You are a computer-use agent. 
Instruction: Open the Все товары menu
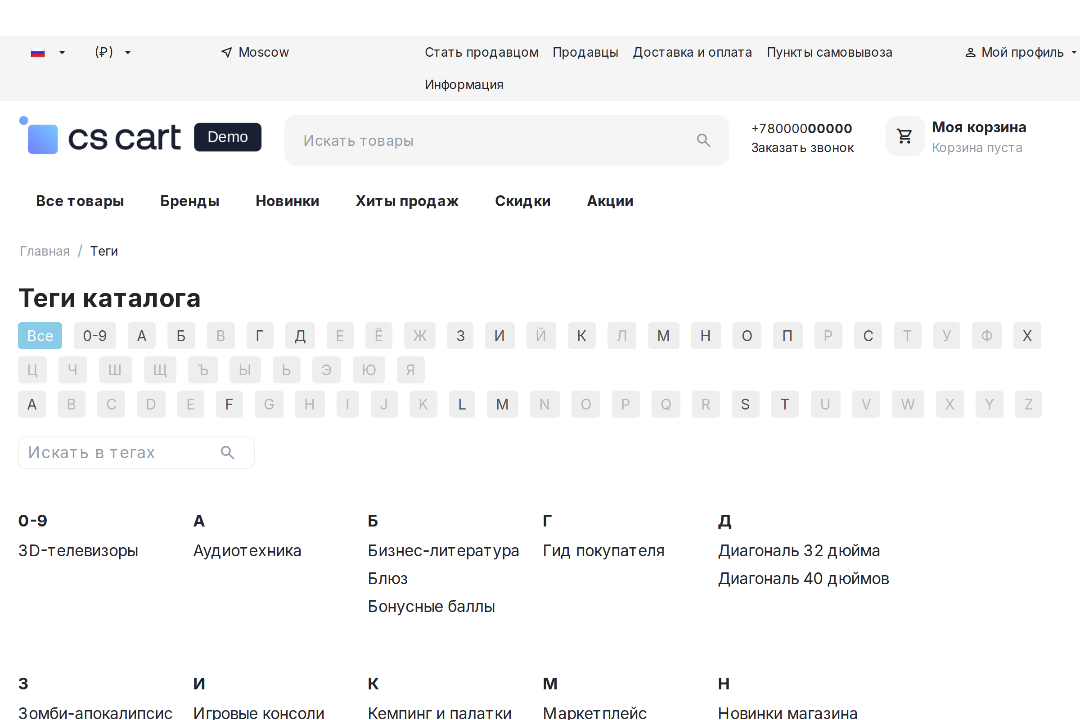click(x=80, y=201)
